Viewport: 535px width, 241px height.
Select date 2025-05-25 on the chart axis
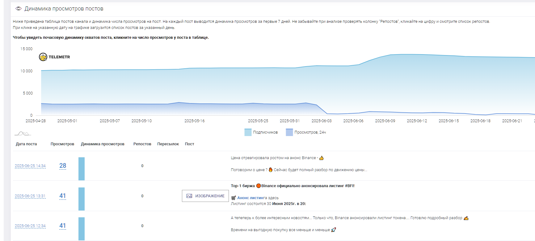click(x=258, y=121)
